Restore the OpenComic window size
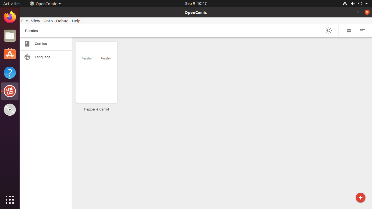Screen dimensions: 372x209 tap(358, 13)
